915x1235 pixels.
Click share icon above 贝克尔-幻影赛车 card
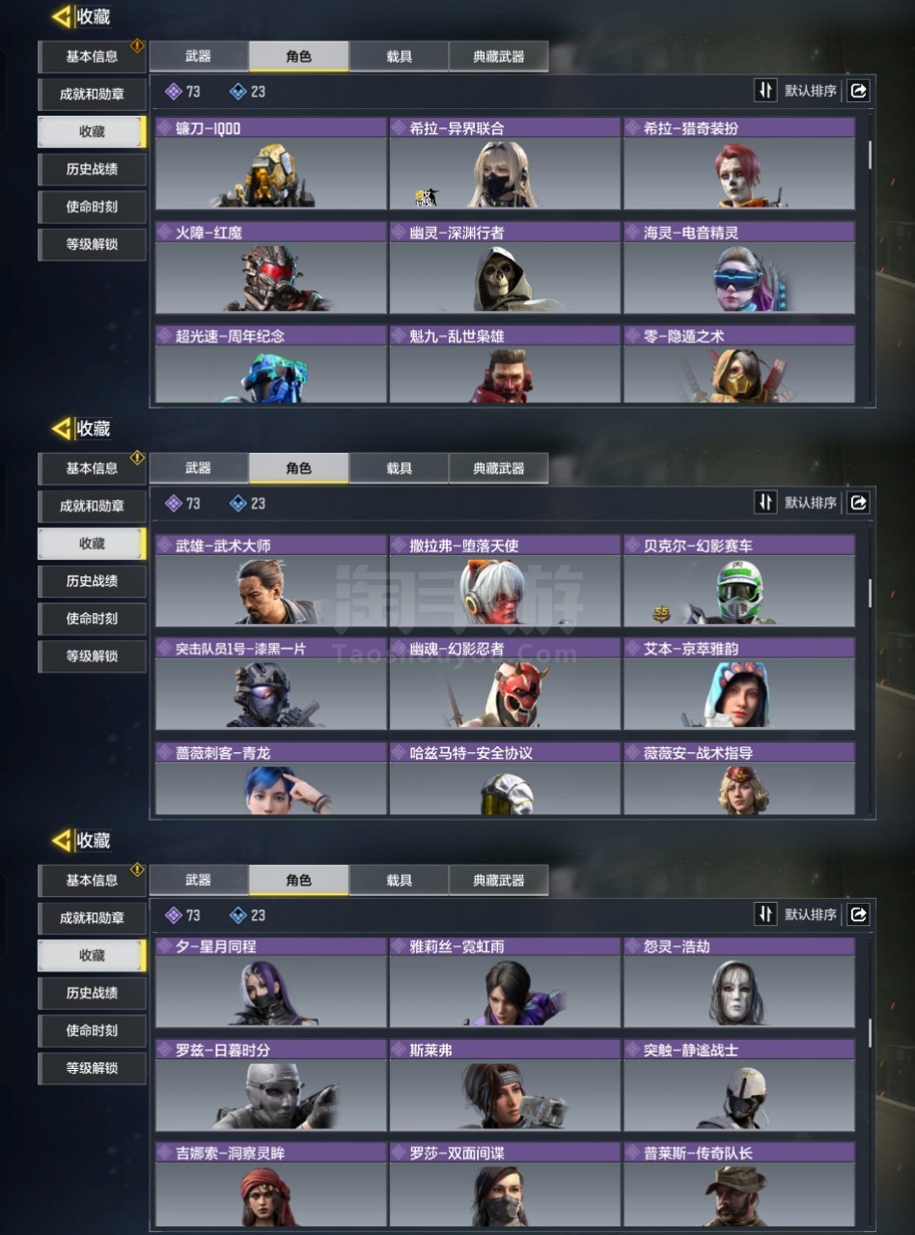(858, 502)
